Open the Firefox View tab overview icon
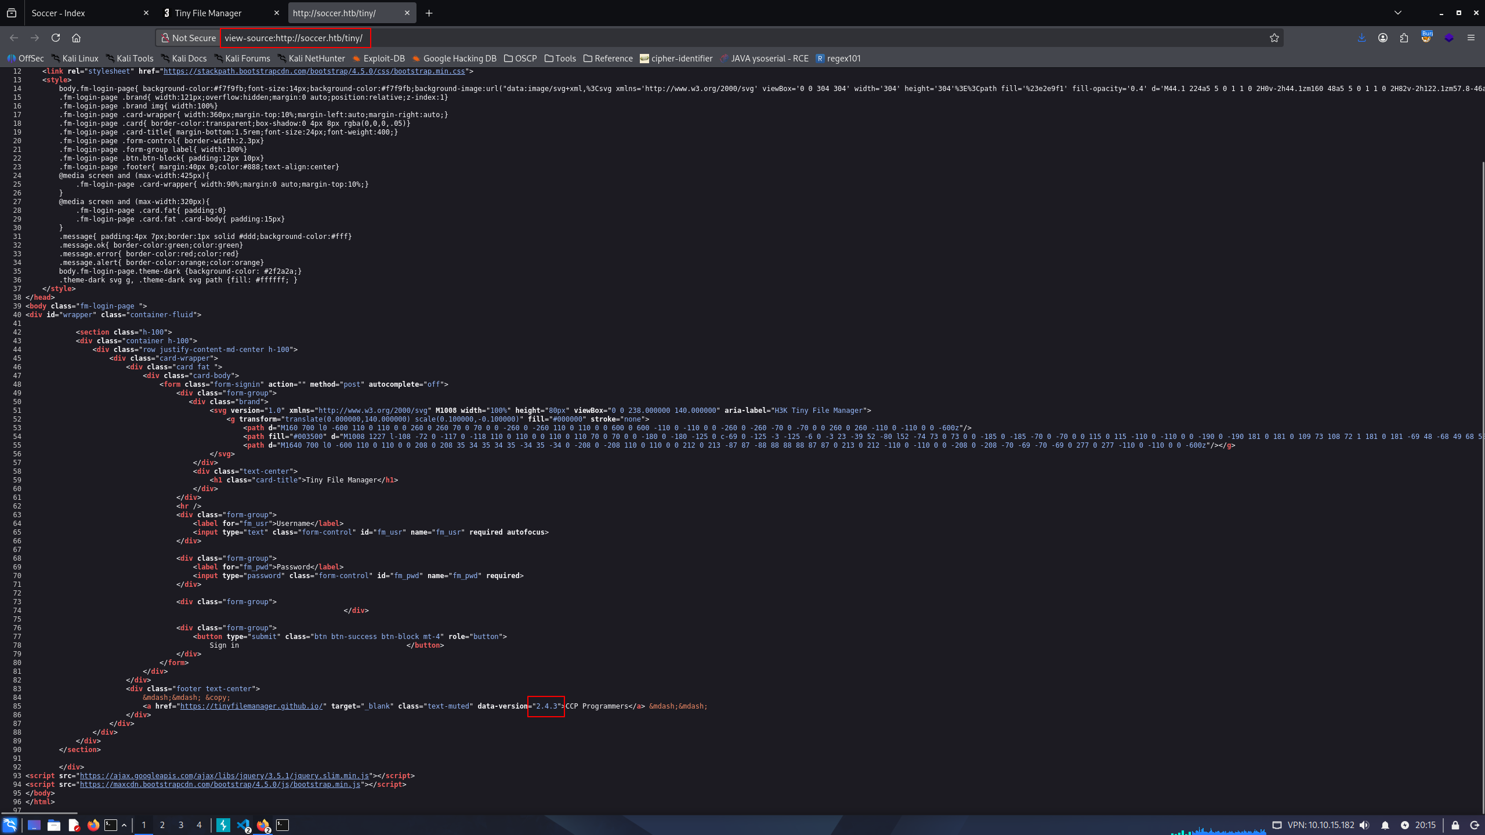The width and height of the screenshot is (1485, 835). click(x=12, y=13)
